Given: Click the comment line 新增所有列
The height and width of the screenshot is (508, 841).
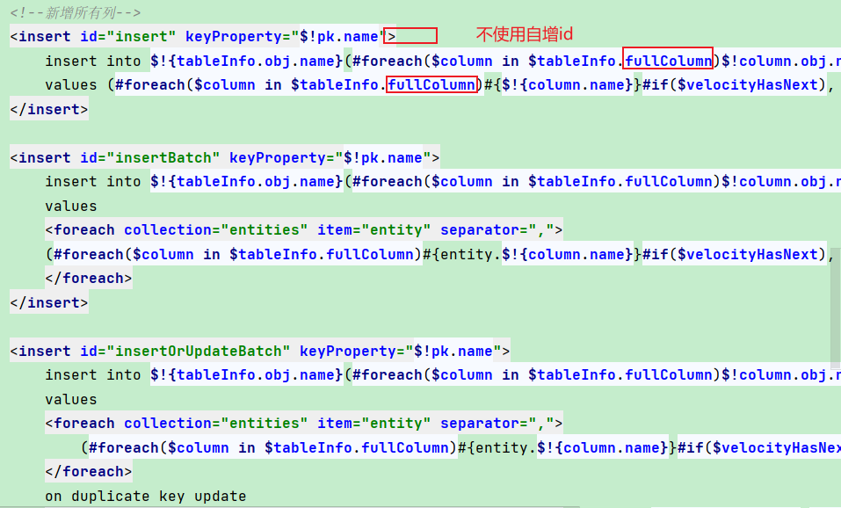Looking at the screenshot, I should coord(76,13).
